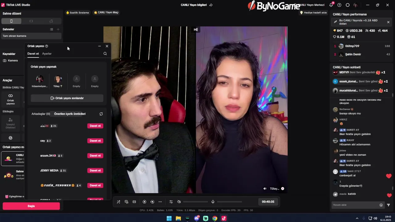Open Chrome in the taskbar
This screenshot has width=395, height=222.
point(215,218)
